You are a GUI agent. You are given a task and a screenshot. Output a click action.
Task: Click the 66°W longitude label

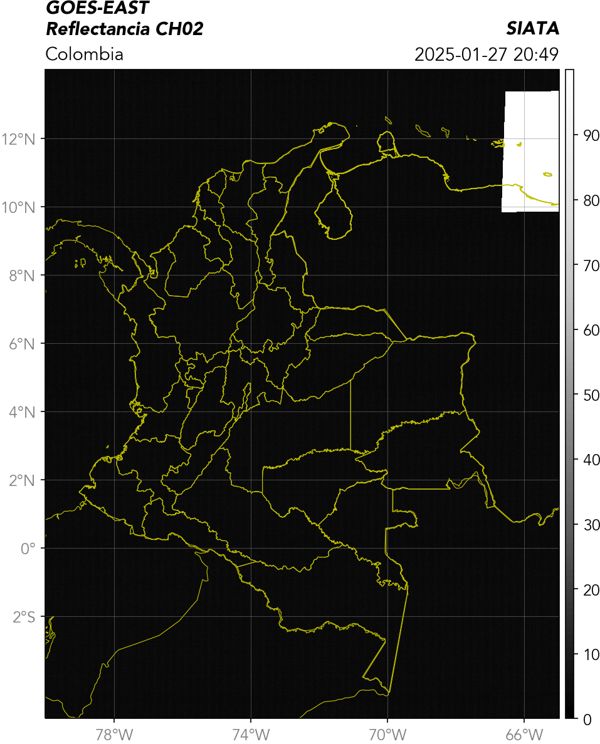(524, 735)
